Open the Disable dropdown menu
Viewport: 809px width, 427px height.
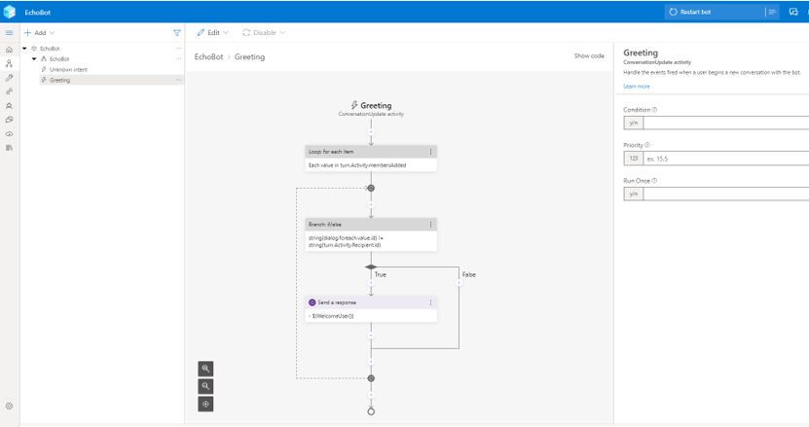tap(264, 32)
